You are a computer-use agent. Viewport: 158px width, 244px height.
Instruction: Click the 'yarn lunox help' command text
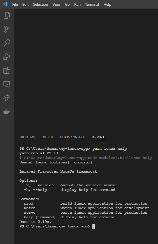(x=110, y=149)
